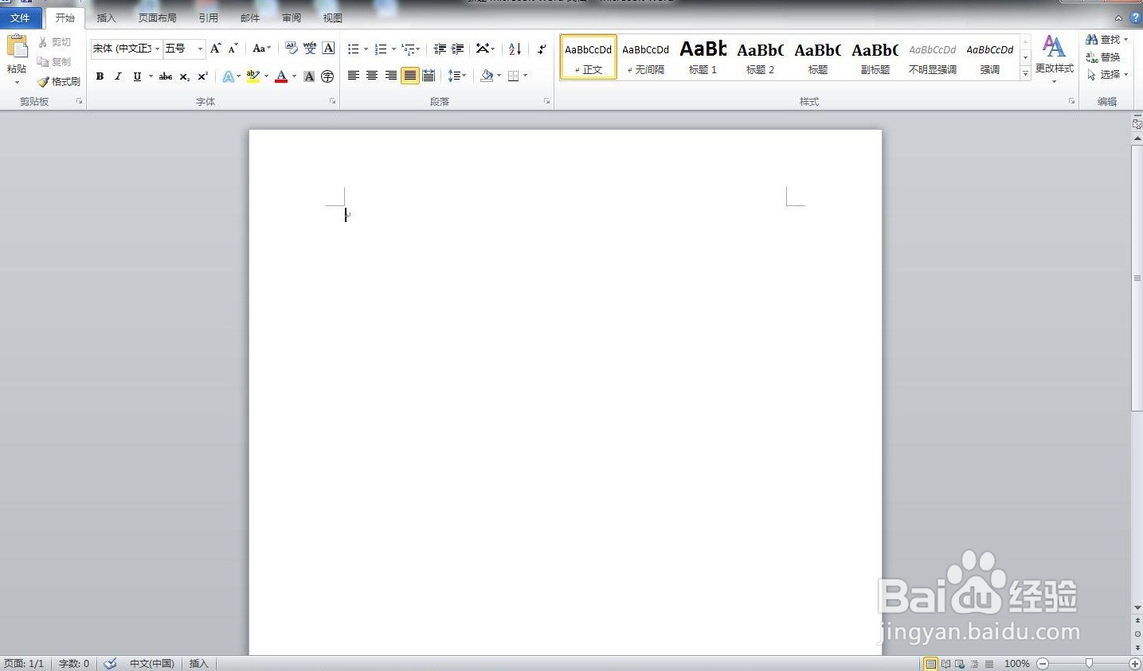Select the Format Painter (格式刷) brush
Image resolution: width=1143 pixels, height=671 pixels.
(x=59, y=81)
